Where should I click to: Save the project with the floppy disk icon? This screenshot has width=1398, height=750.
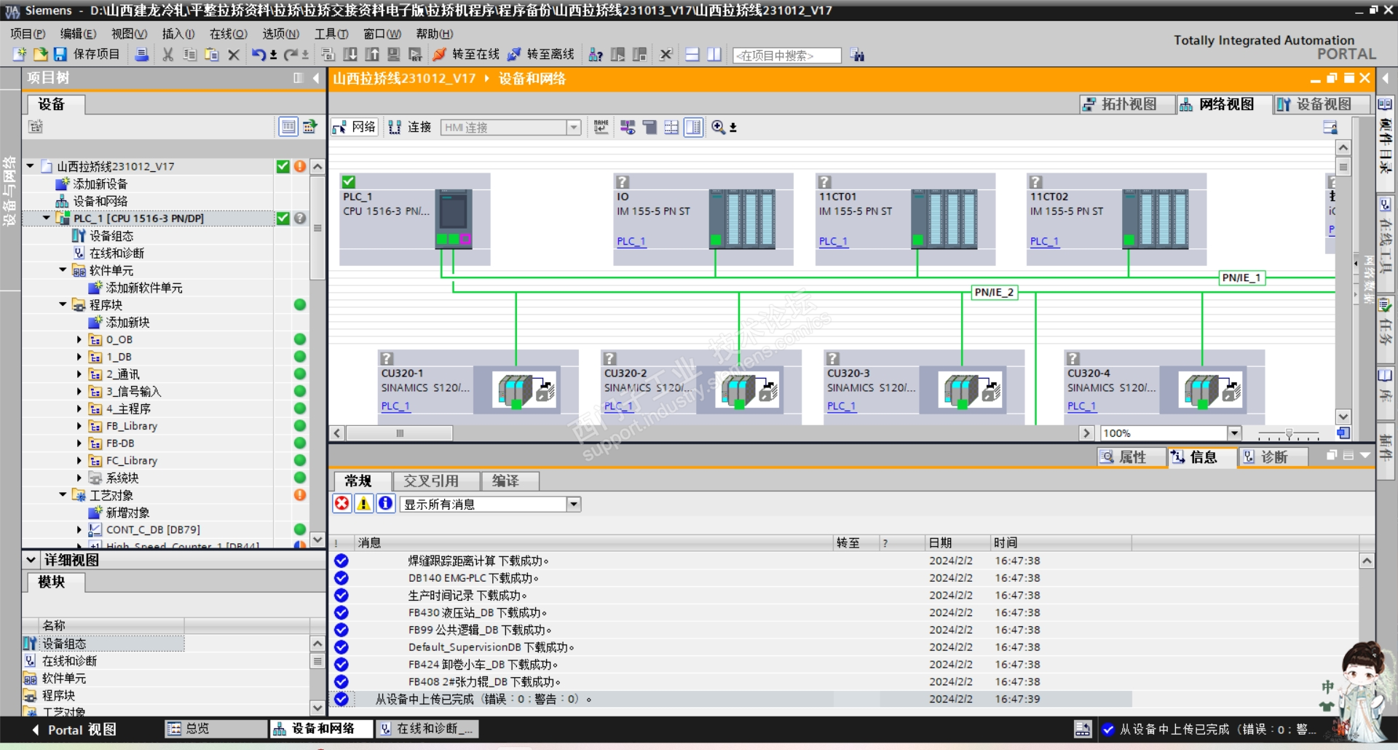point(60,55)
